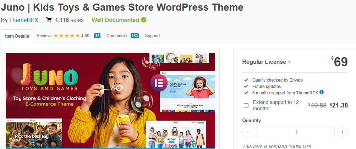Click the page title Juno Kids Toys heading
This screenshot has width=356, height=149.
pyautogui.click(x=122, y=7)
